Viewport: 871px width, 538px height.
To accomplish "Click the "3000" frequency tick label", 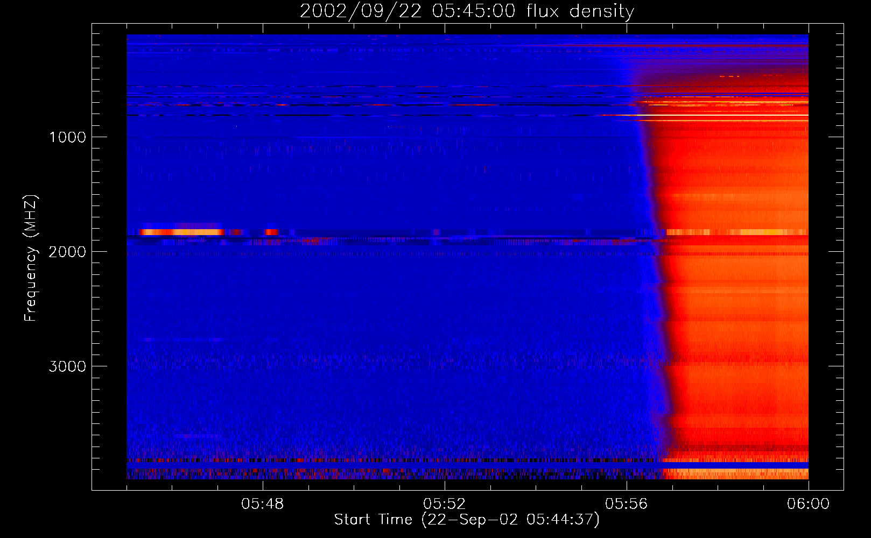I will 67,366.
